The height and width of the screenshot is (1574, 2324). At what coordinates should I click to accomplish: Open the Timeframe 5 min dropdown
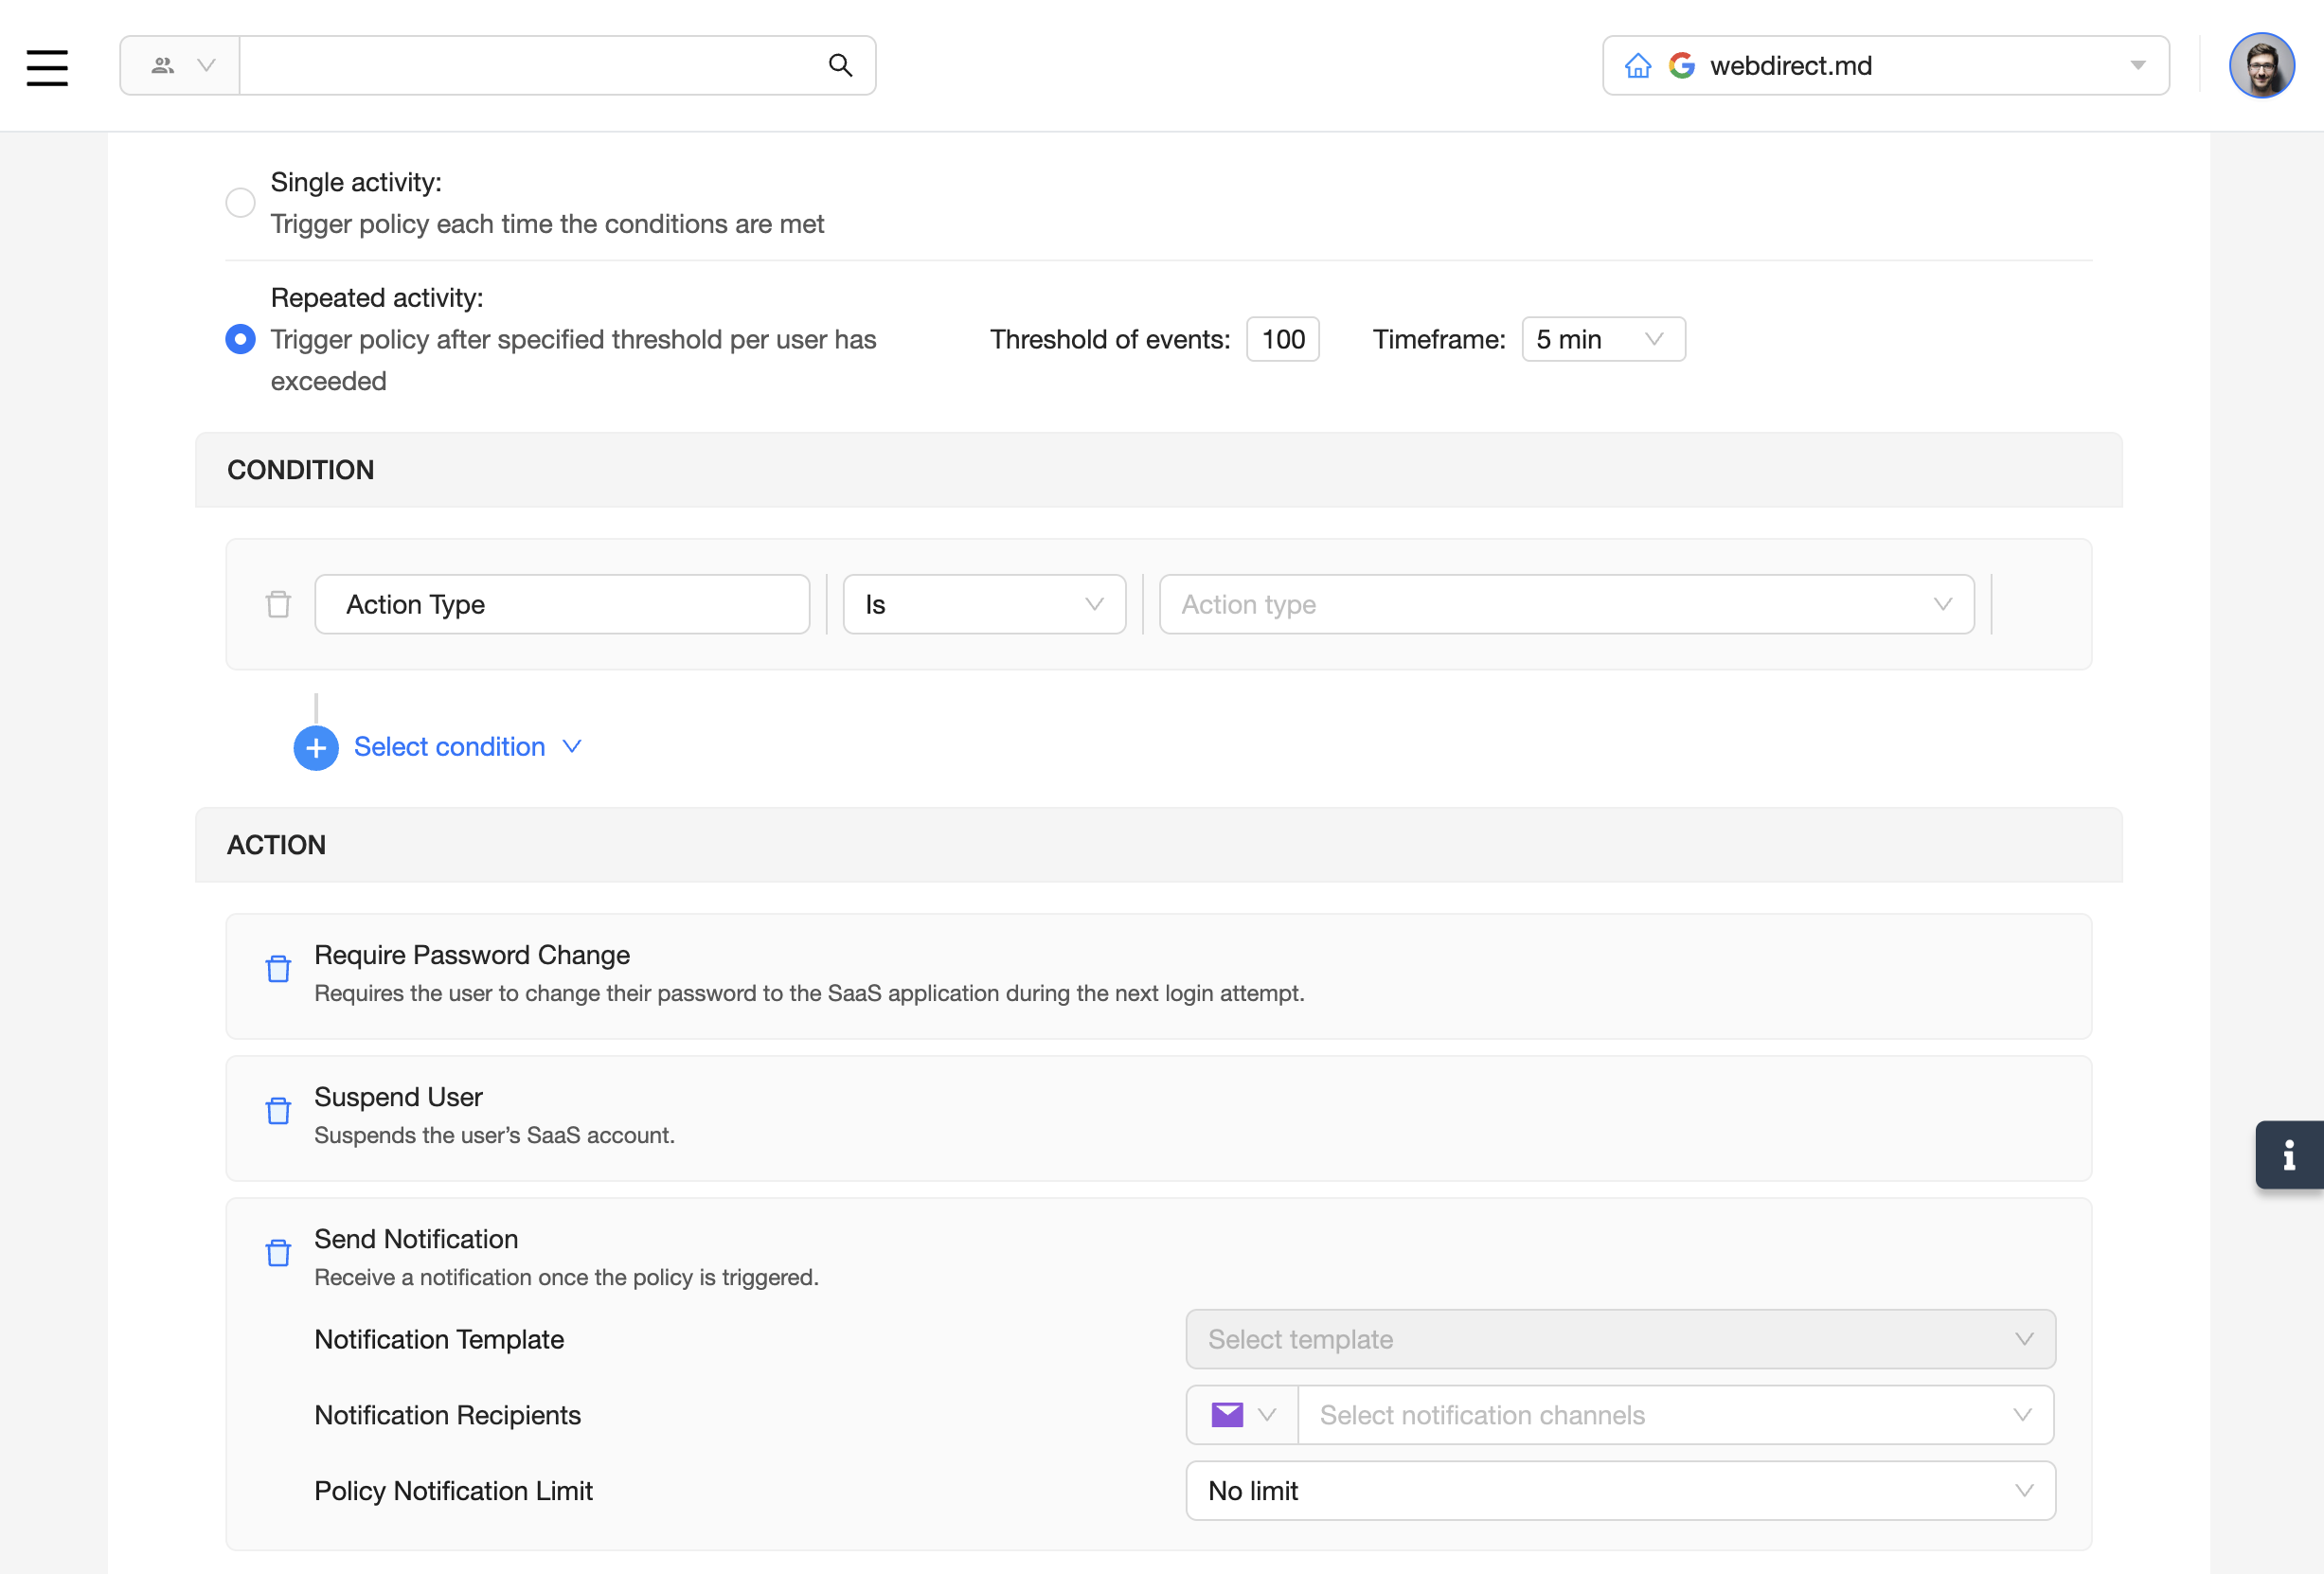click(1602, 339)
